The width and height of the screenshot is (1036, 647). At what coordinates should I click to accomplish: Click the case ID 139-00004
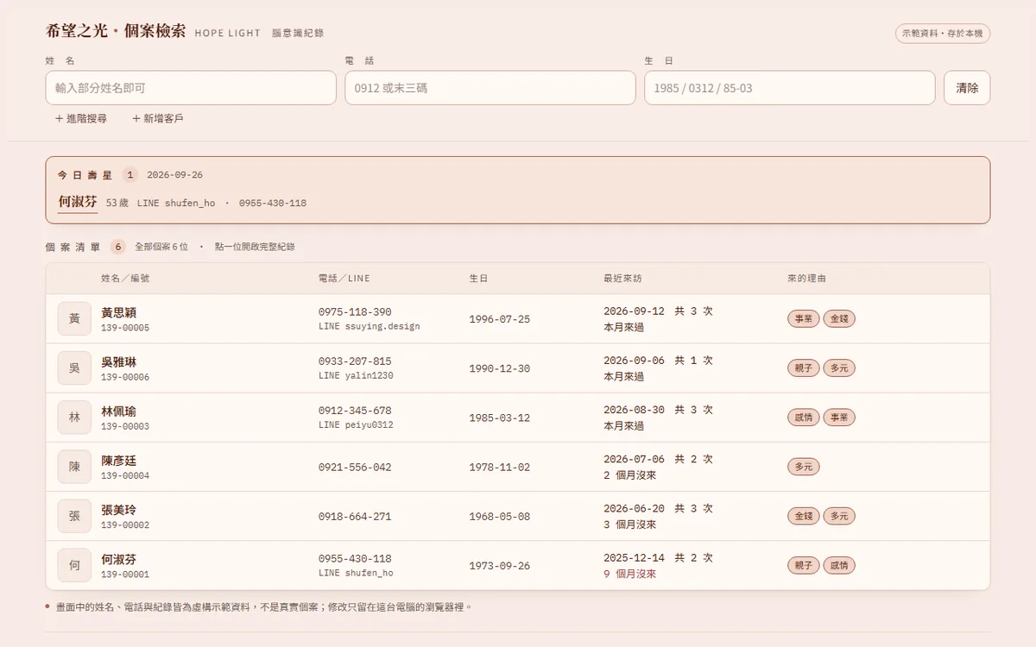(125, 475)
